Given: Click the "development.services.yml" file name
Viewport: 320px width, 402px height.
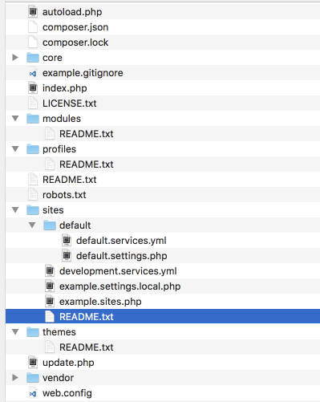Looking at the screenshot, I should (118, 271).
